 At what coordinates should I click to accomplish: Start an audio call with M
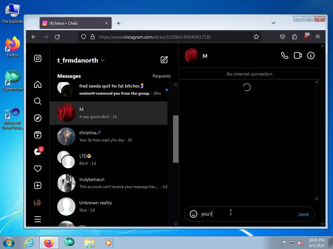pyautogui.click(x=285, y=55)
